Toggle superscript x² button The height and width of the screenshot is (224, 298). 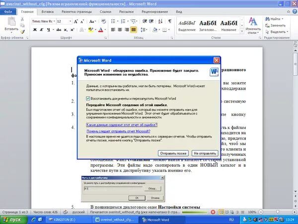point(72,30)
